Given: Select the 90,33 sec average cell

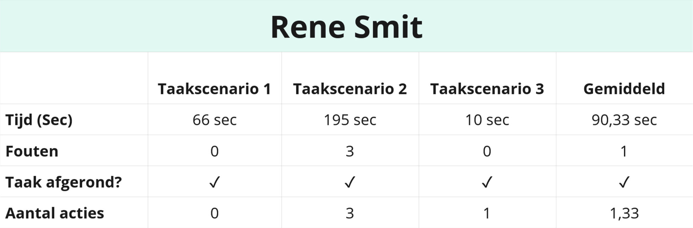Looking at the screenshot, I should coord(624,120).
